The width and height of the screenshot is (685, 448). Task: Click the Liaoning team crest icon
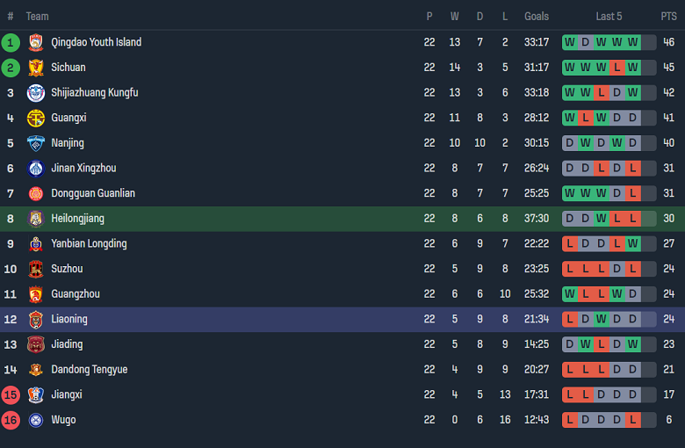[35, 320]
